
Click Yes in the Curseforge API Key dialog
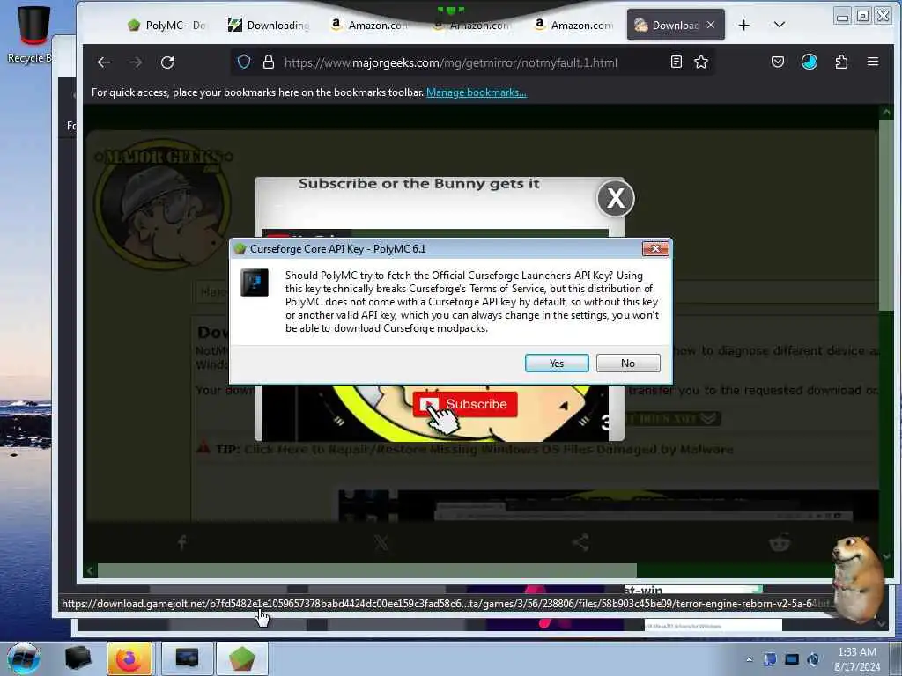[x=557, y=364]
